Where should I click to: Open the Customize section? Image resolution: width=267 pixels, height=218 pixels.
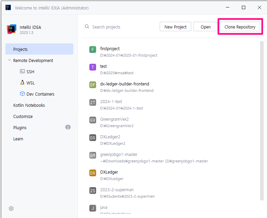coord(23,117)
